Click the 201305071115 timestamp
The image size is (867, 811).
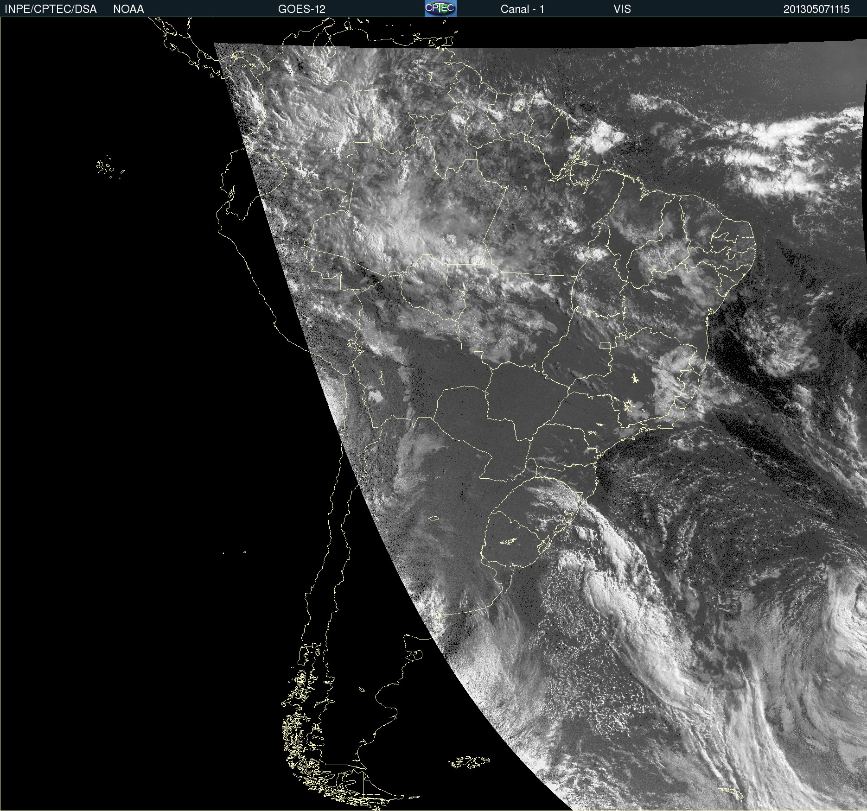816,9
